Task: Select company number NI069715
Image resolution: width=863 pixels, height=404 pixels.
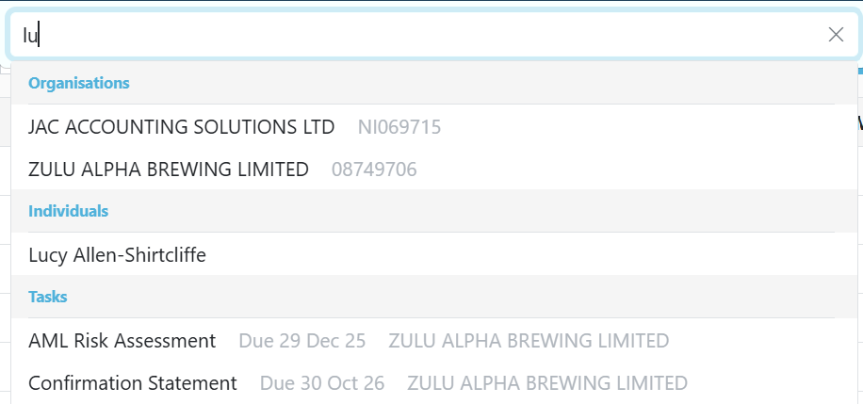Action: (x=399, y=127)
